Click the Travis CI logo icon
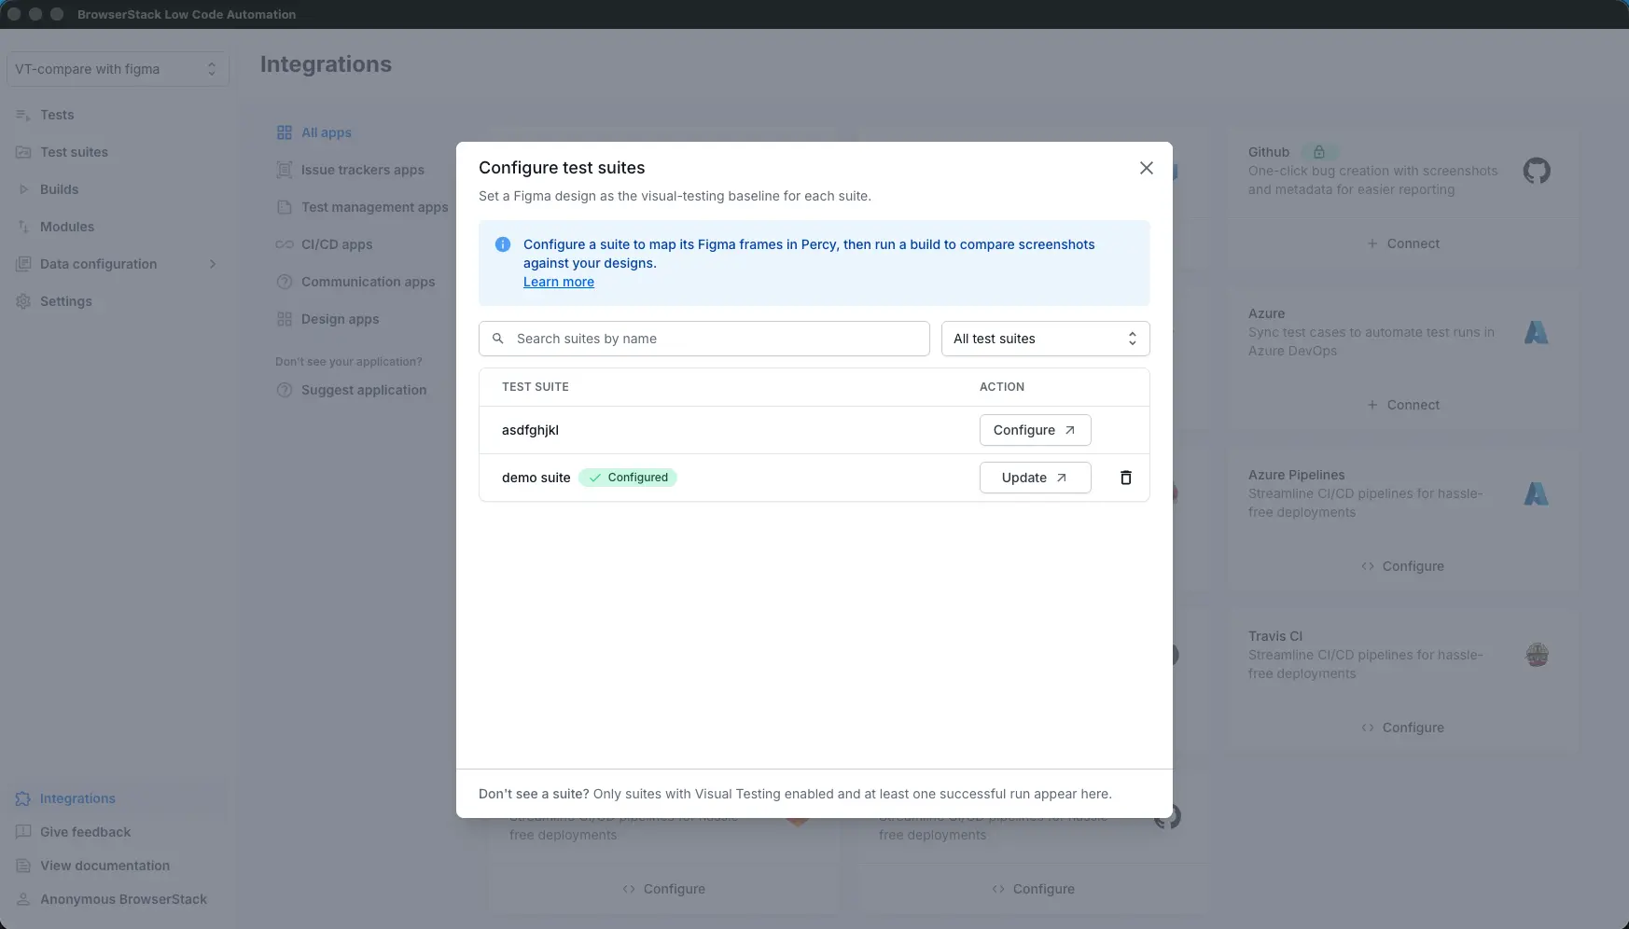 1537,655
